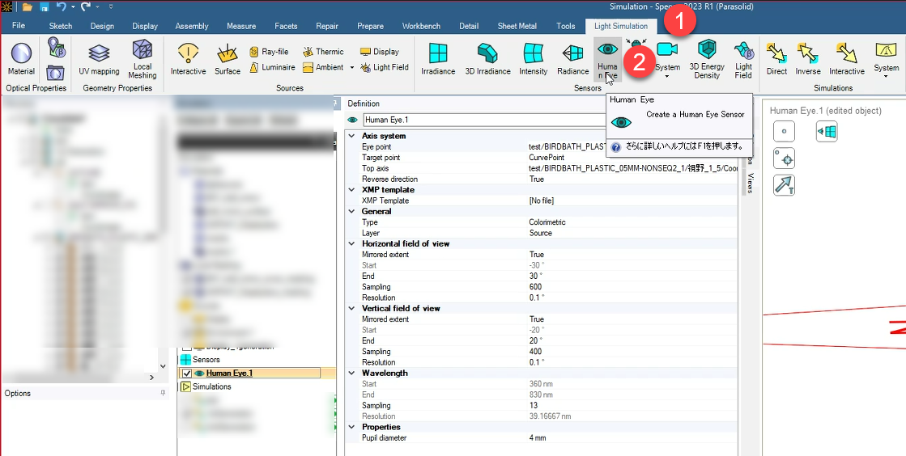Switch to the Sketch tab
Viewport: 906px width, 456px height.
(x=61, y=26)
